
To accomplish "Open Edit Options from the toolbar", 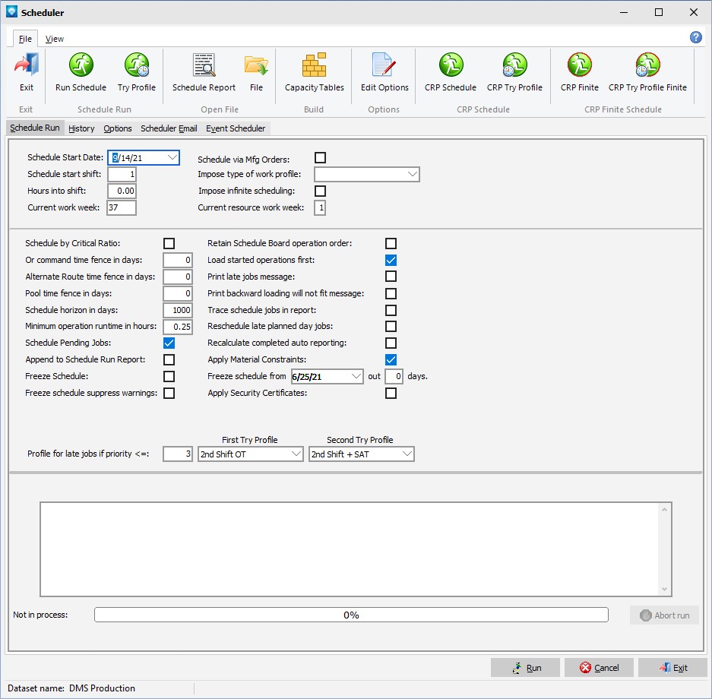I will click(x=384, y=66).
